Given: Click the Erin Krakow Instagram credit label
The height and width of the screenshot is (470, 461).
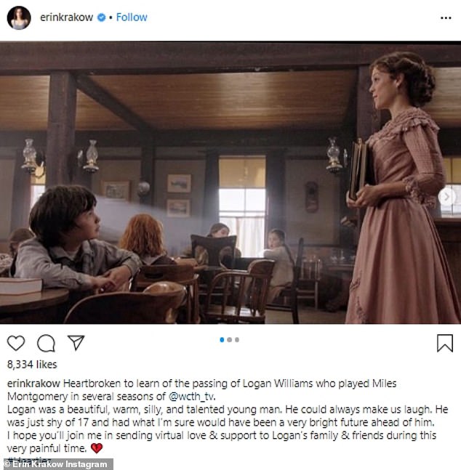Looking at the screenshot, I should click(x=57, y=464).
